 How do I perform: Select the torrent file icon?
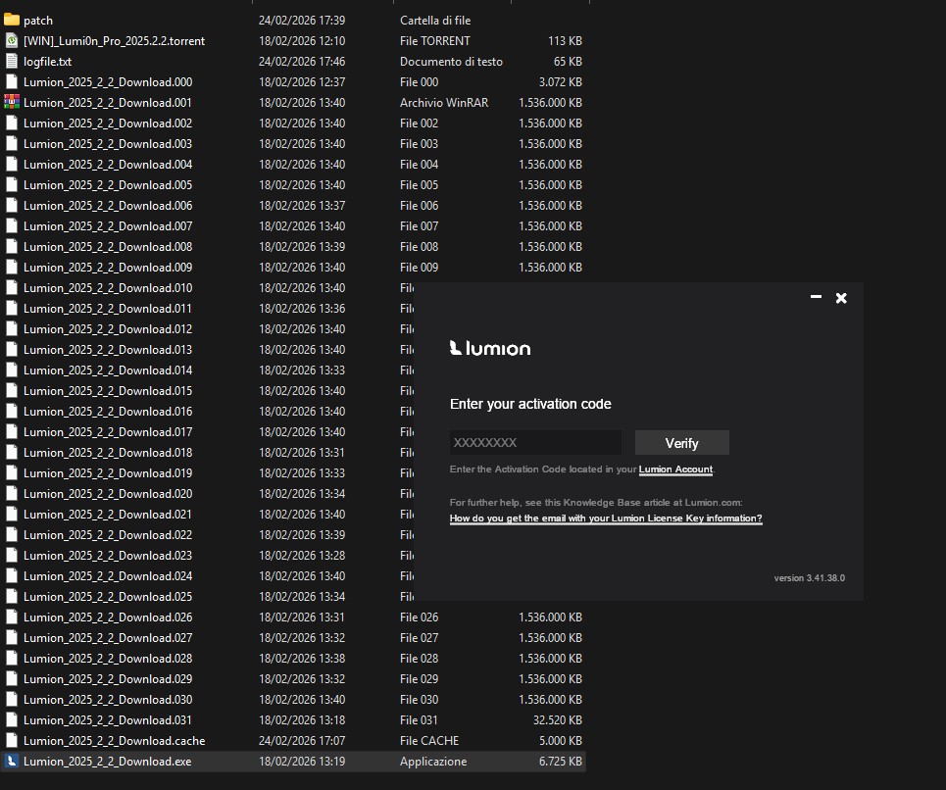coord(12,40)
